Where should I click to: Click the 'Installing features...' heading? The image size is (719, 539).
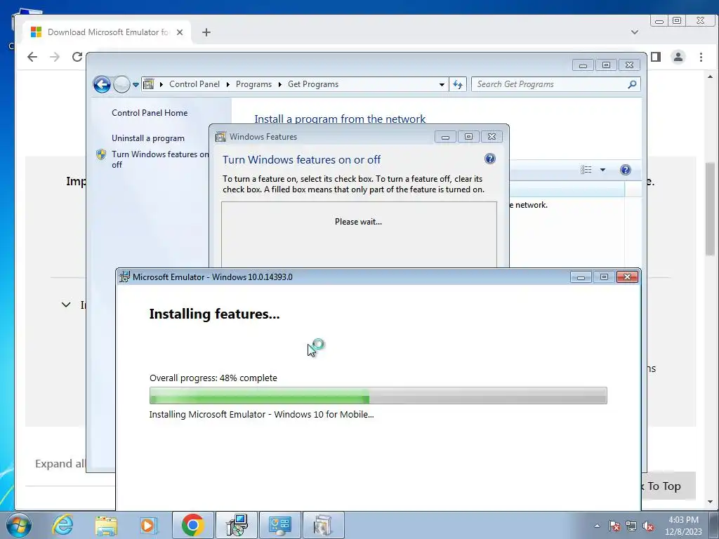pyautogui.click(x=214, y=314)
